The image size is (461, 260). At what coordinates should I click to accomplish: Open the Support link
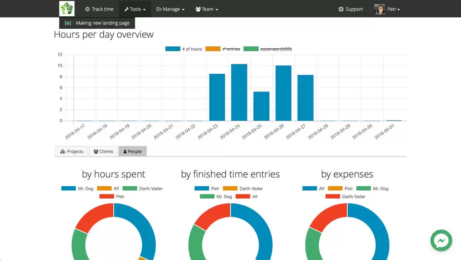pyautogui.click(x=351, y=9)
